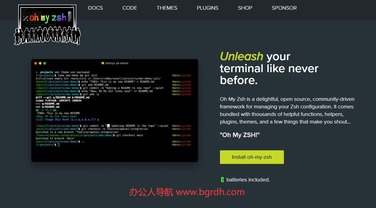This screenshot has width=376, height=208.
Task: Click the Install oh-my-zsh button
Action: point(252,157)
